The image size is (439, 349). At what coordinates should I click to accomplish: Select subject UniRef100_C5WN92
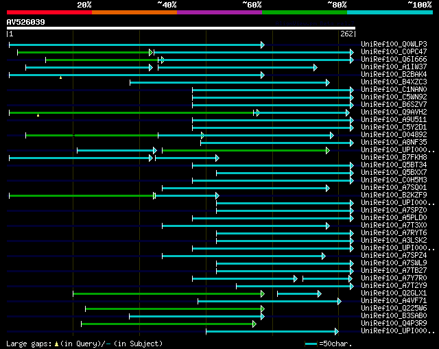[x=394, y=97]
